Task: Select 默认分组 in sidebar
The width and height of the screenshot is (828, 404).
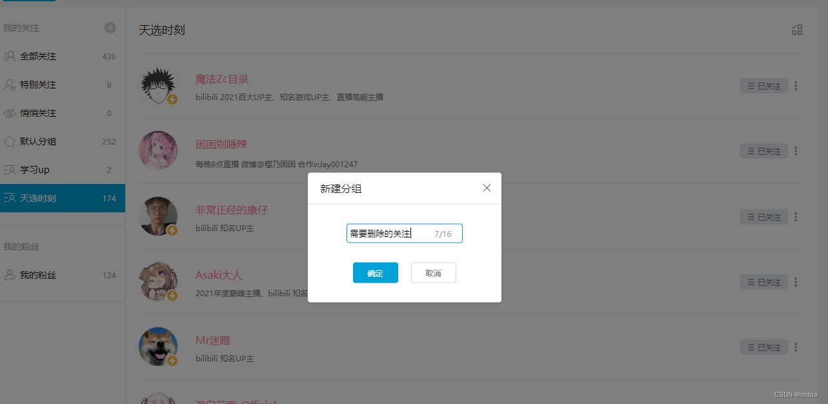Action: [63, 141]
